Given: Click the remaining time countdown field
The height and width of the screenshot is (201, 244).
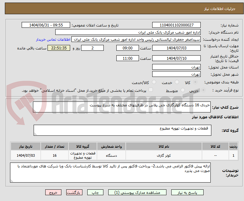Looking at the screenshot, I should 58,48.
